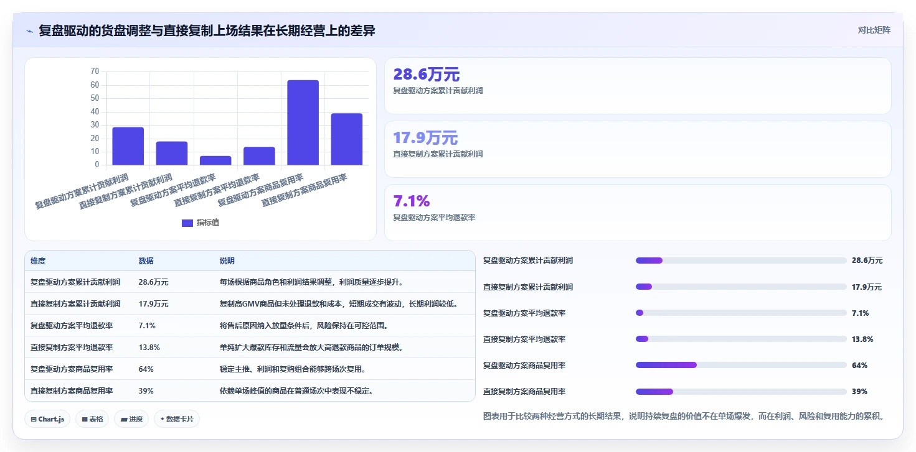Click the 17.9万元 progress bar track

coord(741,287)
